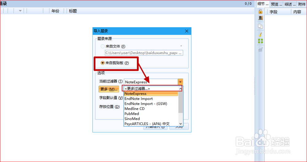This screenshot has height=162, width=307.
Task: Choose SinoMed filter entry
Action: (x=151, y=119)
